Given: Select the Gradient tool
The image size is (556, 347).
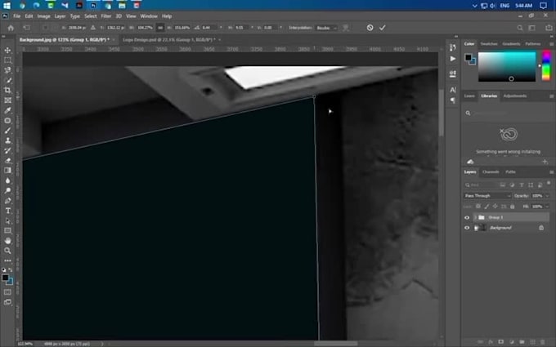Looking at the screenshot, I should 7,171.
